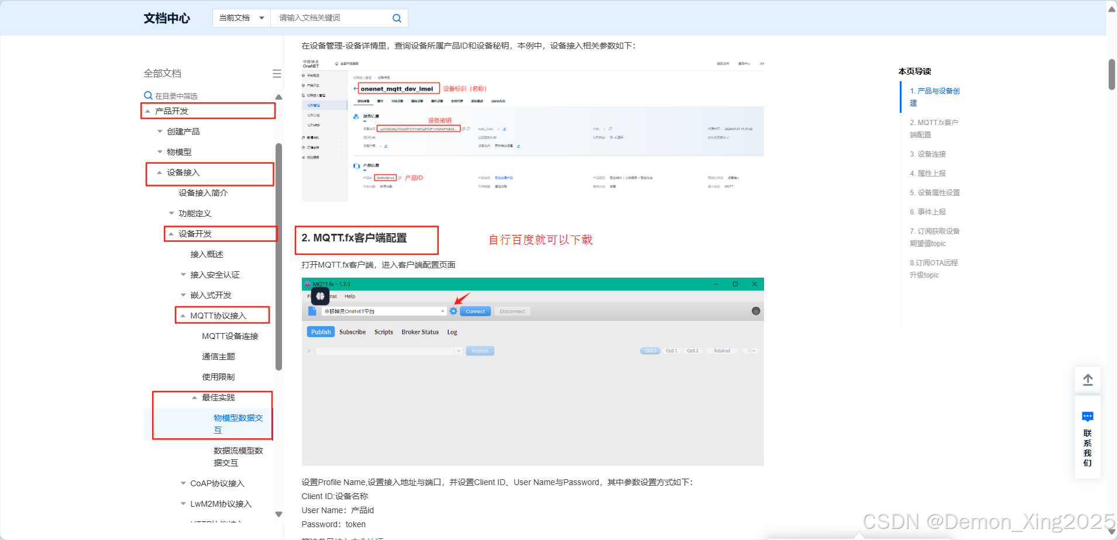The width and height of the screenshot is (1118, 540).
Task: Collapse the 设备接入 tree node
Action: click(160, 172)
